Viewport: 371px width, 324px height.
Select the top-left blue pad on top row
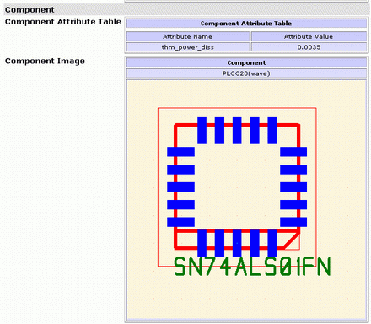[202, 131]
